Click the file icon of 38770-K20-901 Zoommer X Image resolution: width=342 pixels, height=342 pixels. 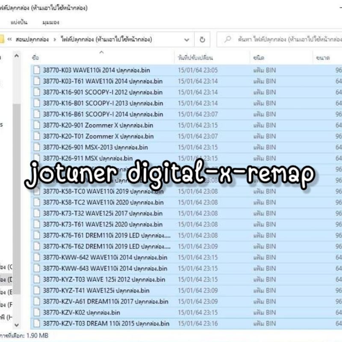(x=37, y=125)
